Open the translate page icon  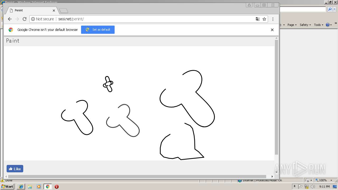258,19
